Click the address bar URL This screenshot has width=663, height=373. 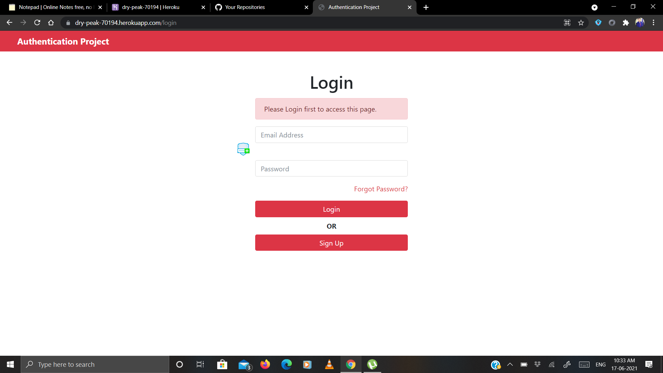coord(126,23)
